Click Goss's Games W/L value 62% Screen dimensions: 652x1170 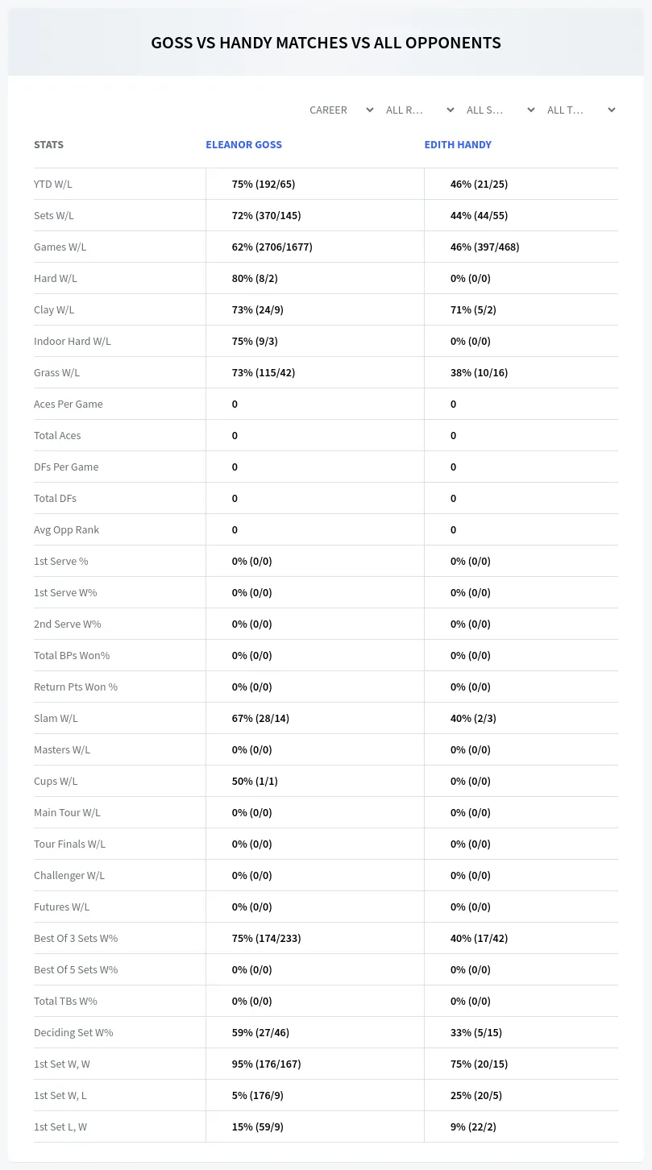[272, 247]
